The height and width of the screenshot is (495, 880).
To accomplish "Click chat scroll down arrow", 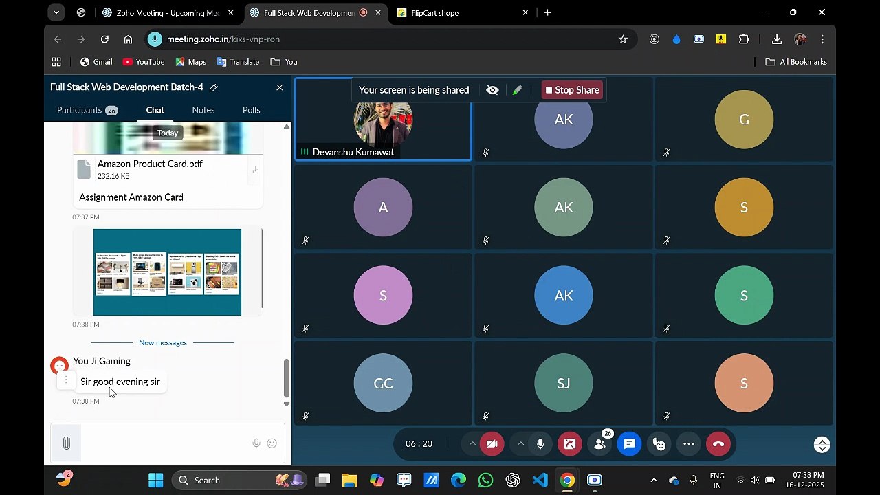I will click(x=287, y=404).
